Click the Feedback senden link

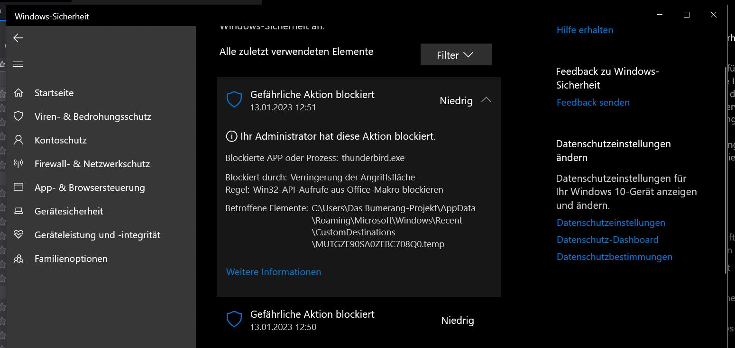[593, 102]
